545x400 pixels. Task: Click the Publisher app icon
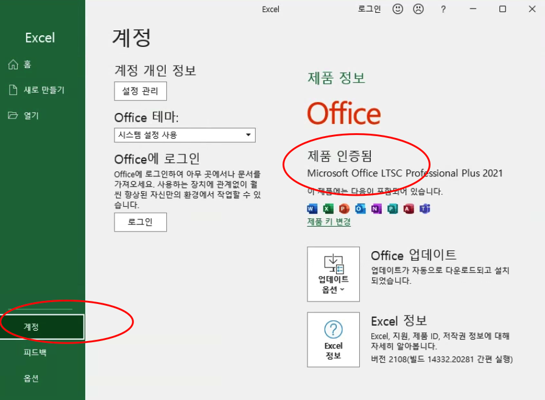tap(392, 209)
